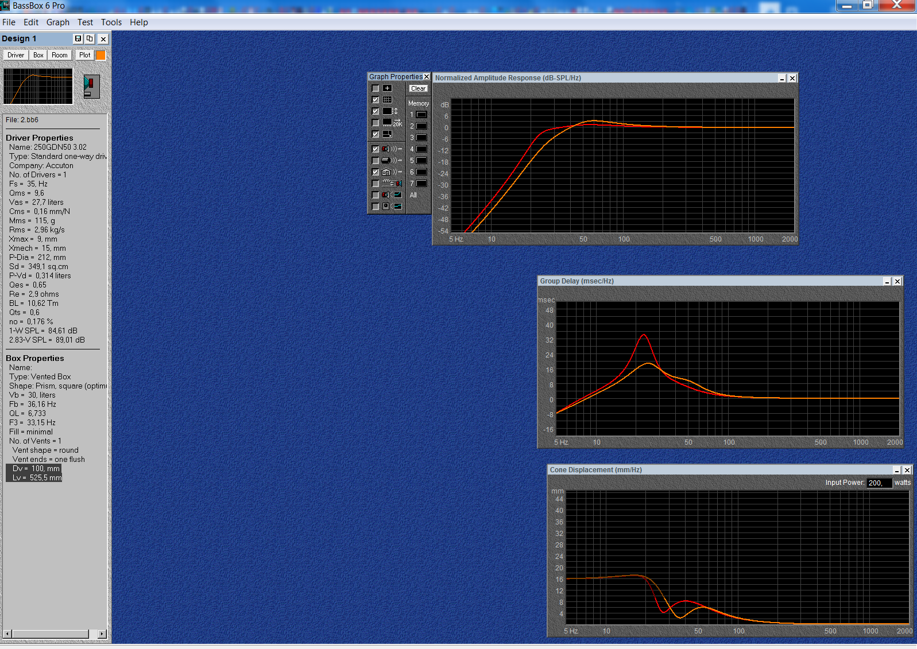Toggle the crossover filter checkbox
The image size is (917, 649).
pyautogui.click(x=376, y=184)
